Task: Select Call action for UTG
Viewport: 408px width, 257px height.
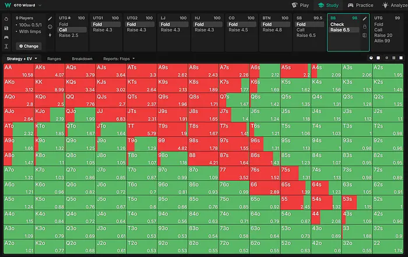Action: coord(65,30)
